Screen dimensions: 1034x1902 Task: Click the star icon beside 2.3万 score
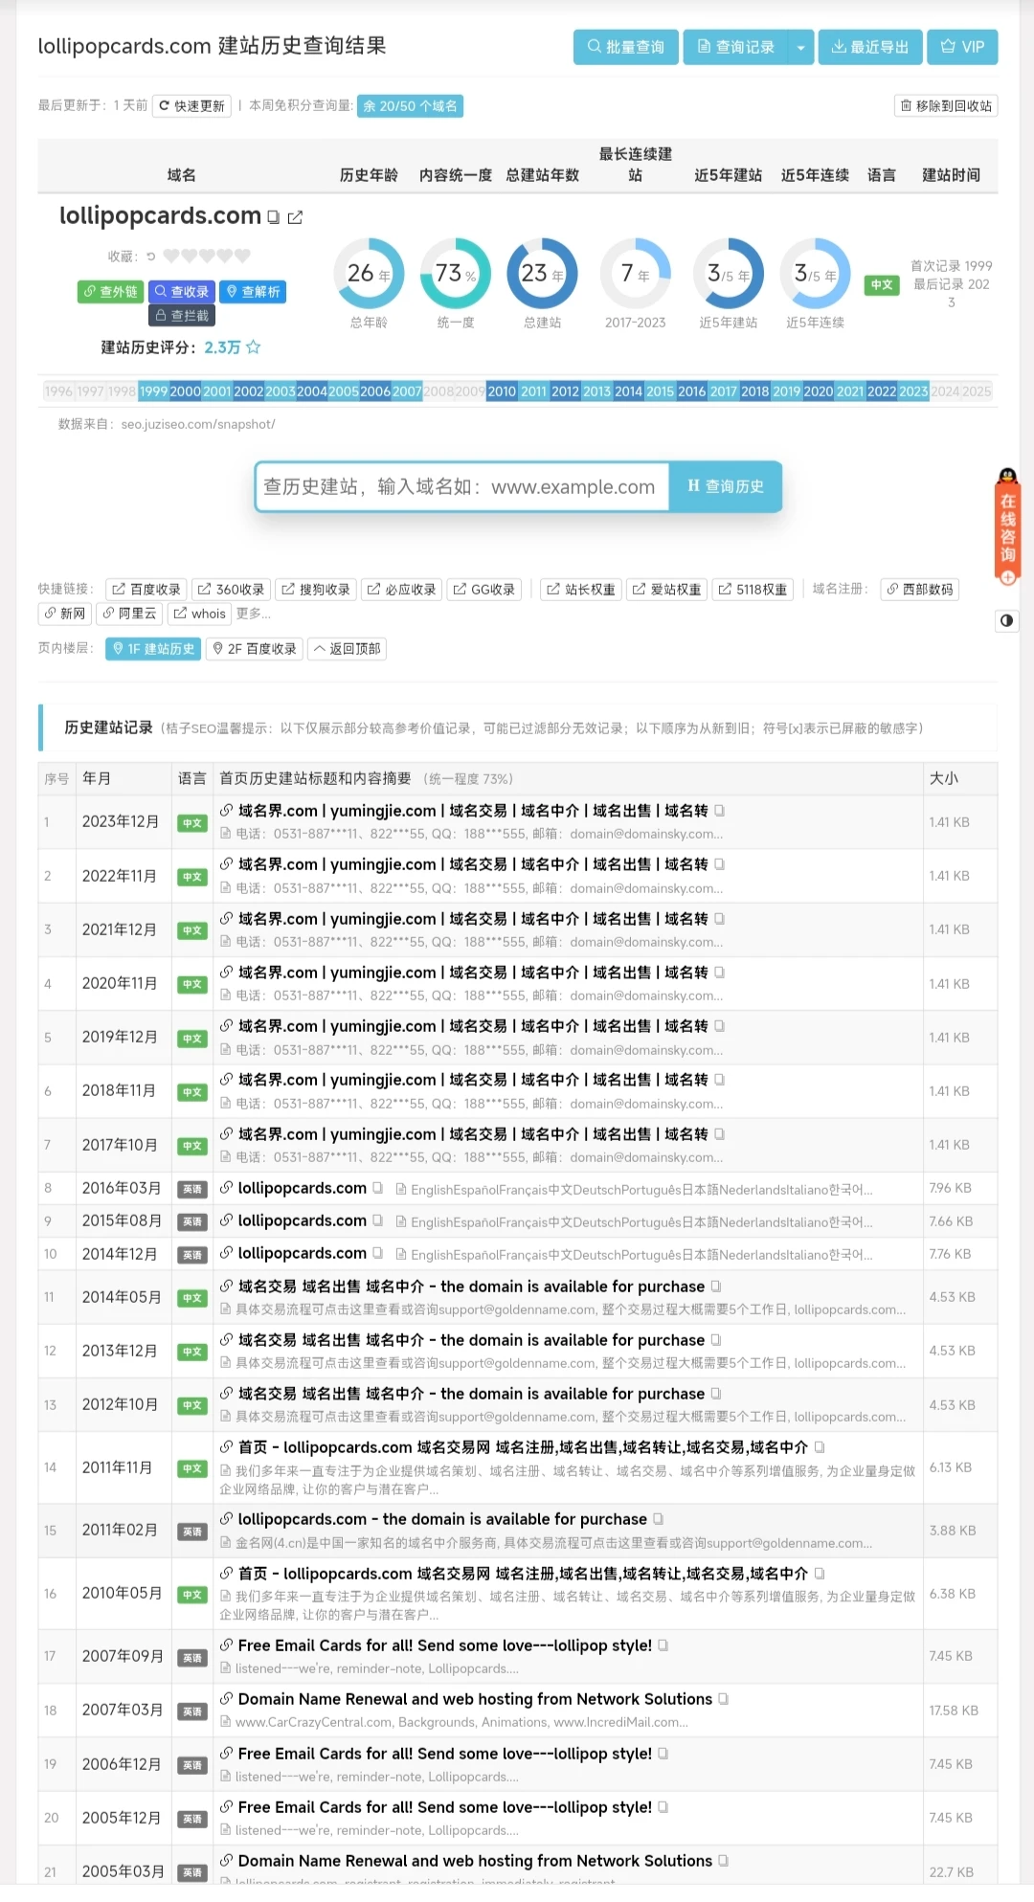pyautogui.click(x=254, y=347)
